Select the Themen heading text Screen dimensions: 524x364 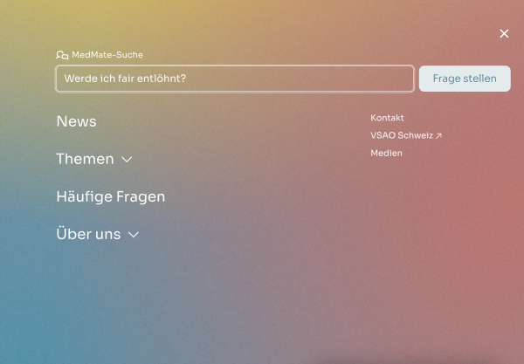pyautogui.click(x=85, y=159)
